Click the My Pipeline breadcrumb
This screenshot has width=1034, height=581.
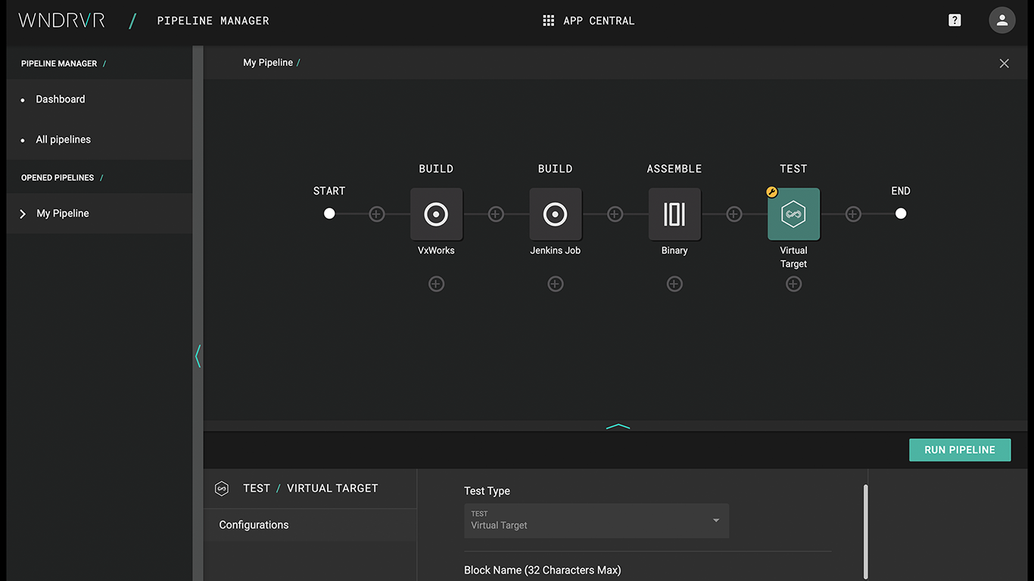(268, 63)
